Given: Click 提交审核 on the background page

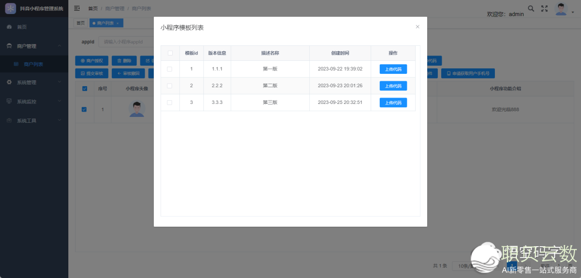Looking at the screenshot, I should click(x=91, y=73).
